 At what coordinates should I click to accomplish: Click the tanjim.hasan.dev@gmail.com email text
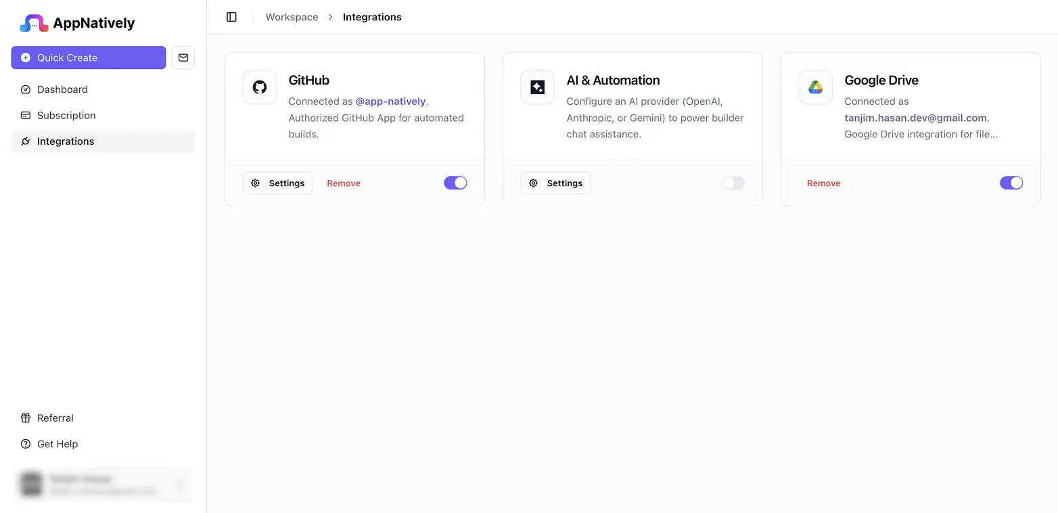click(916, 118)
